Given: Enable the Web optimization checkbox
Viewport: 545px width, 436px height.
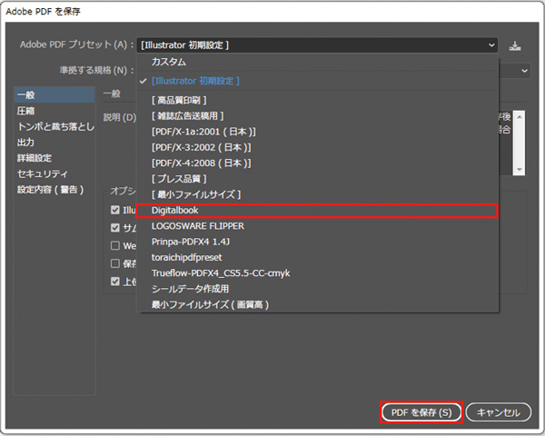Looking at the screenshot, I should coord(115,246).
